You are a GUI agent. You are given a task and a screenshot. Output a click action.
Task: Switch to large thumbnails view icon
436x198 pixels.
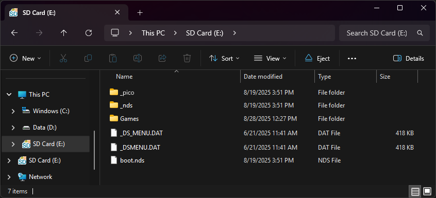point(427,191)
